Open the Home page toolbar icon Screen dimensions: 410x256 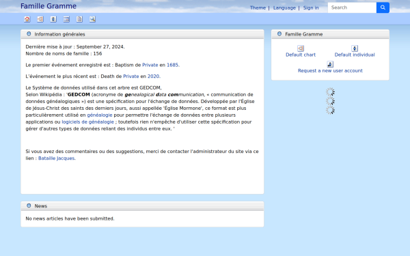click(x=27, y=19)
